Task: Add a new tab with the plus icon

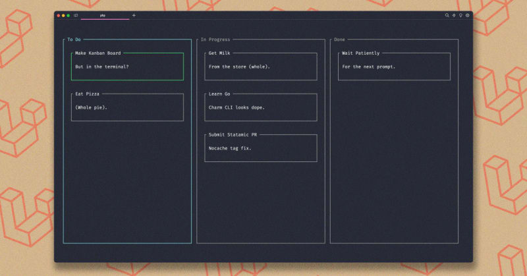Action: pos(134,15)
